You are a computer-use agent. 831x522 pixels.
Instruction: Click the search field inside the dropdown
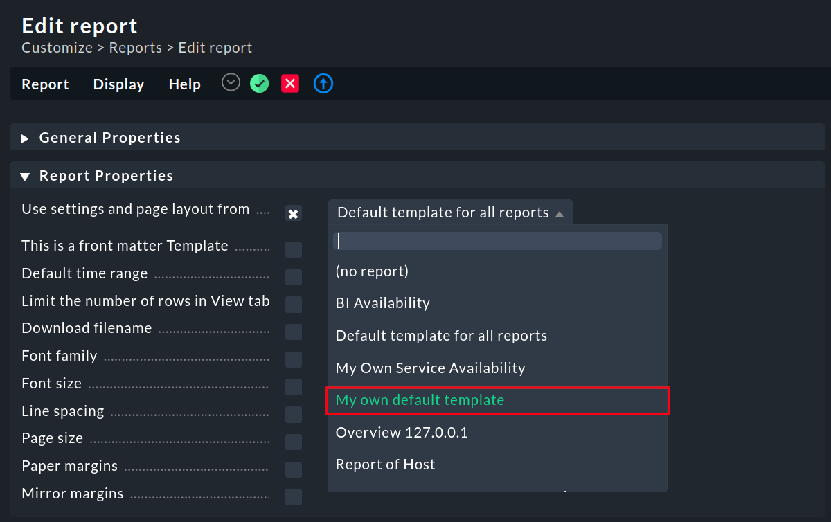point(497,240)
